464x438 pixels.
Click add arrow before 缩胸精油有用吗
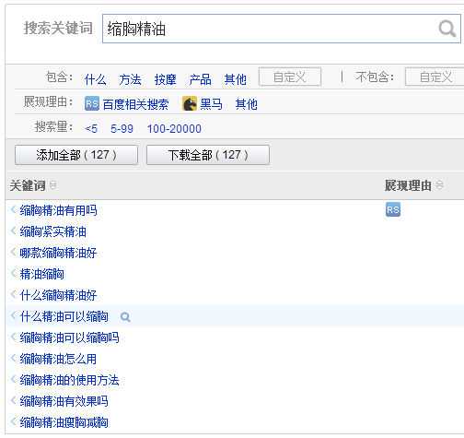(13, 209)
